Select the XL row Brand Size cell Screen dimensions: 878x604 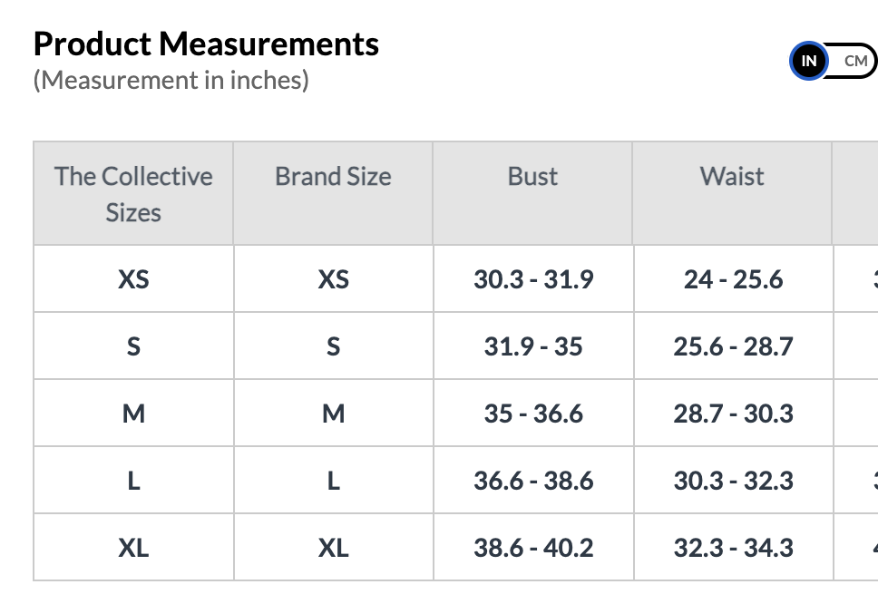[x=333, y=548]
